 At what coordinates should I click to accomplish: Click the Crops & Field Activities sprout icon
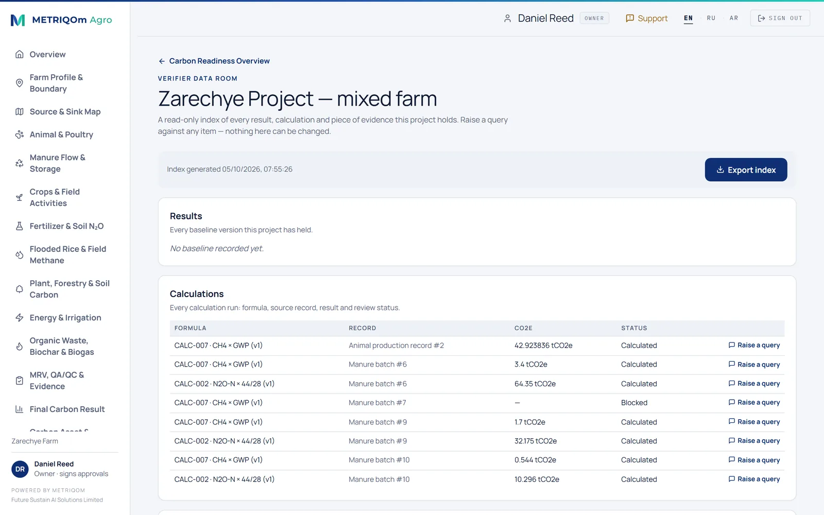[x=20, y=197]
